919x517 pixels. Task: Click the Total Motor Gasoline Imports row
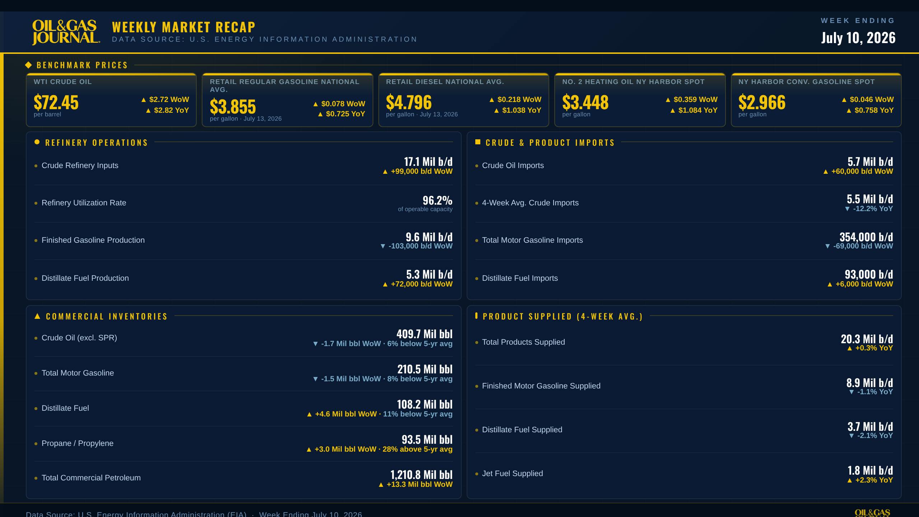pyautogui.click(x=684, y=241)
